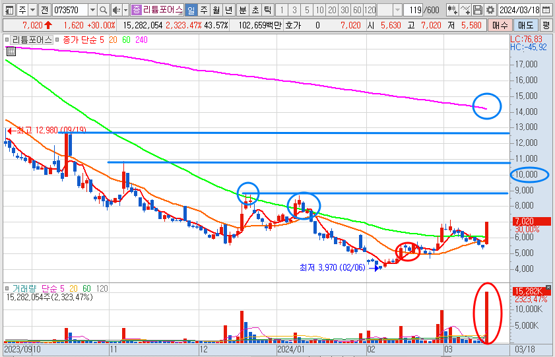Screen dimensions: 555x357
Task: Expand the 주 market type dropdown
Action: pyautogui.click(x=32, y=10)
